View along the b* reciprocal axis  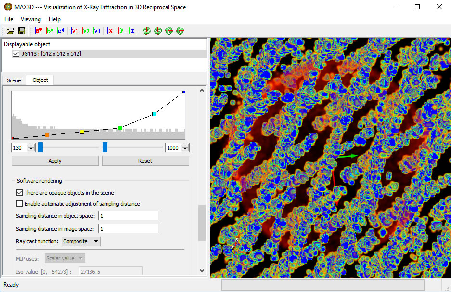pos(50,31)
